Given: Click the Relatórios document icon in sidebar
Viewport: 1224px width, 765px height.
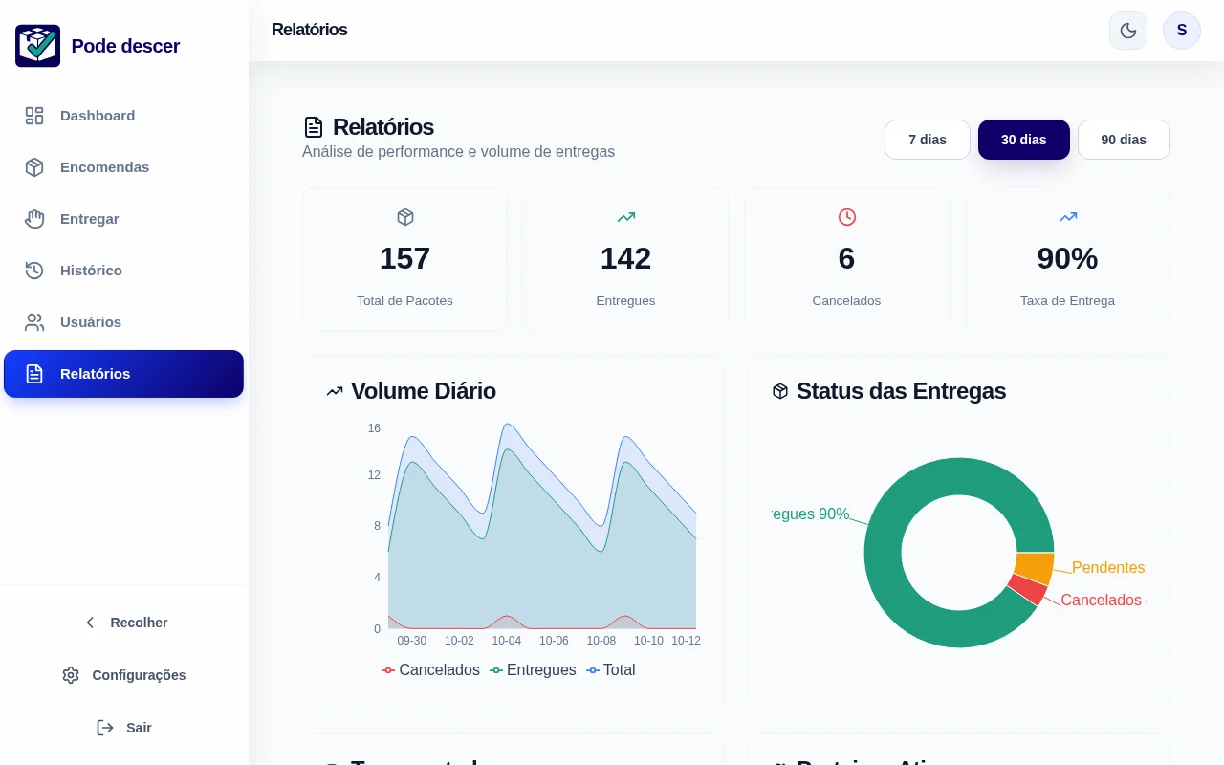Looking at the screenshot, I should click(x=34, y=374).
